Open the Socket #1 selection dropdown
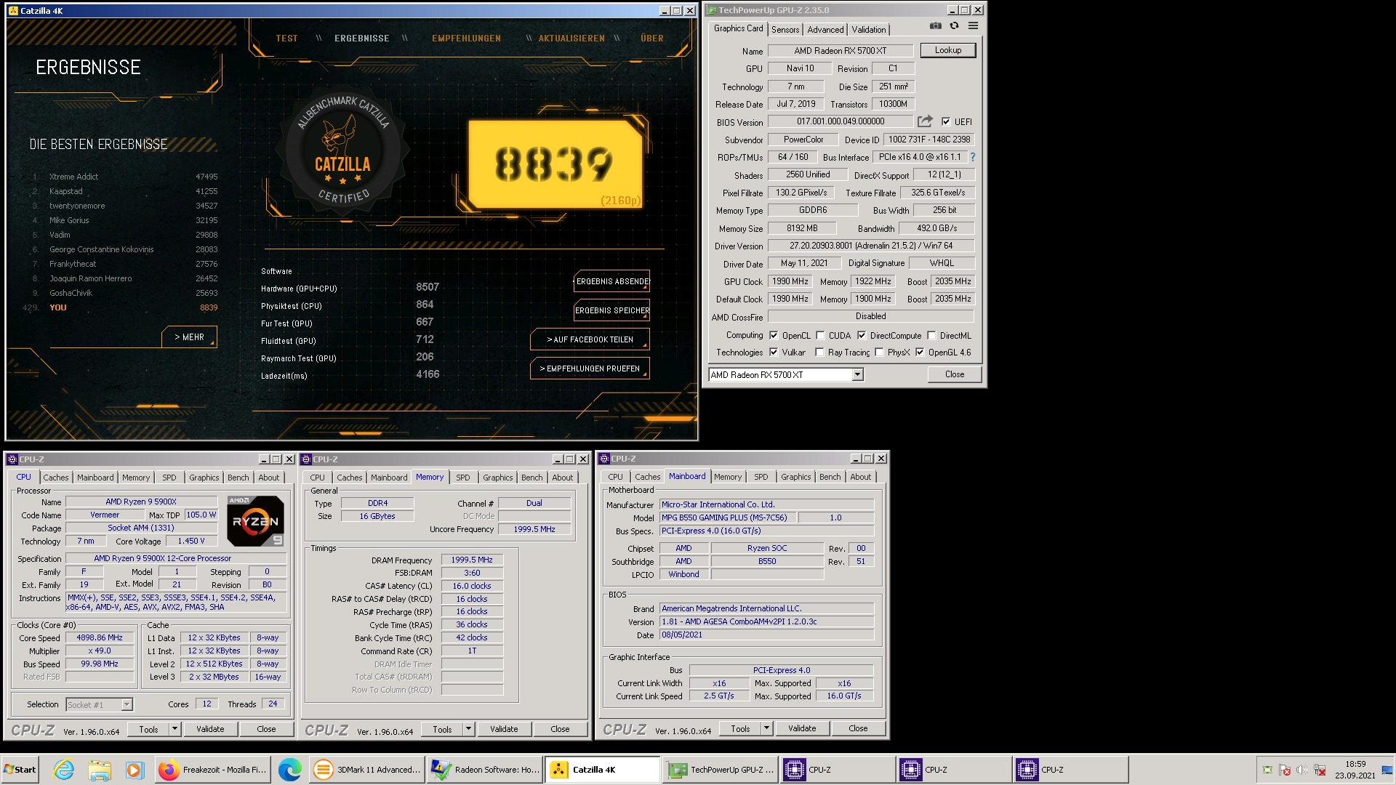The image size is (1396, 785). point(127,704)
